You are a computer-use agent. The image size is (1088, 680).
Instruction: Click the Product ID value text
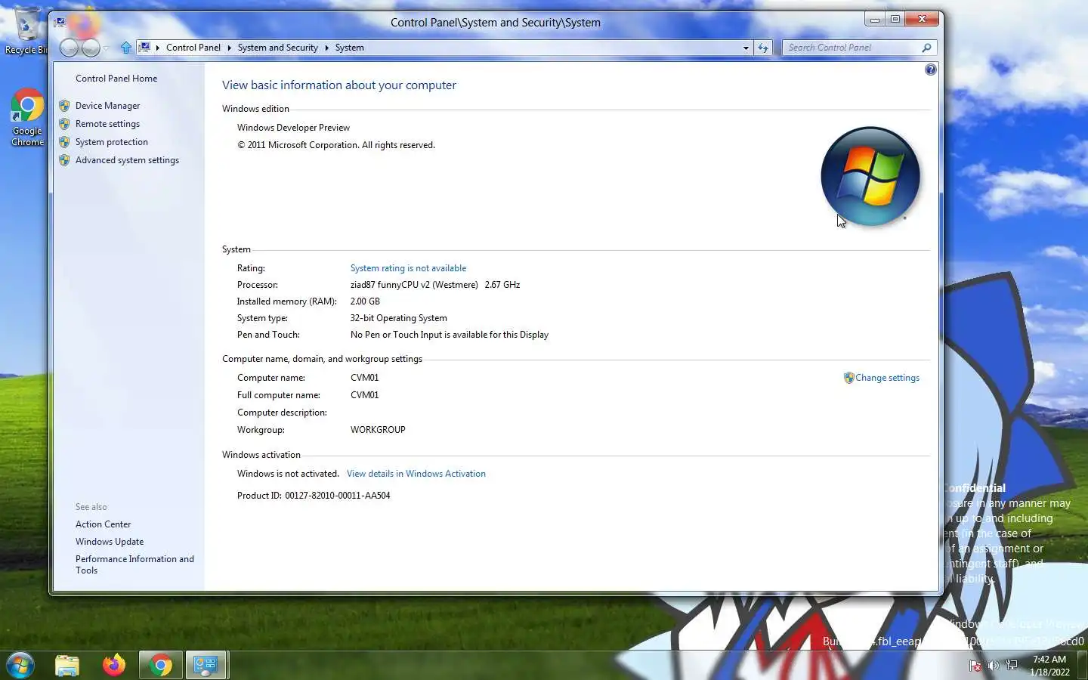(338, 496)
